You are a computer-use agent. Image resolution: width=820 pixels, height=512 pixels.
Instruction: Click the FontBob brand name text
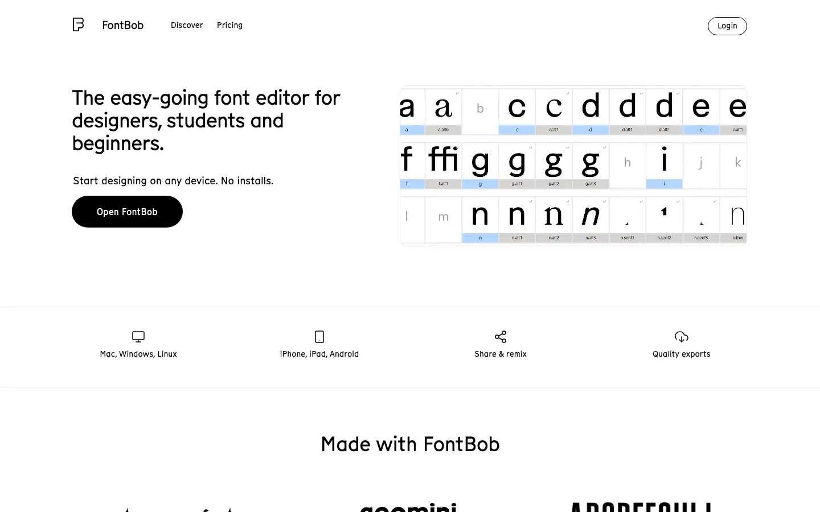tap(123, 25)
